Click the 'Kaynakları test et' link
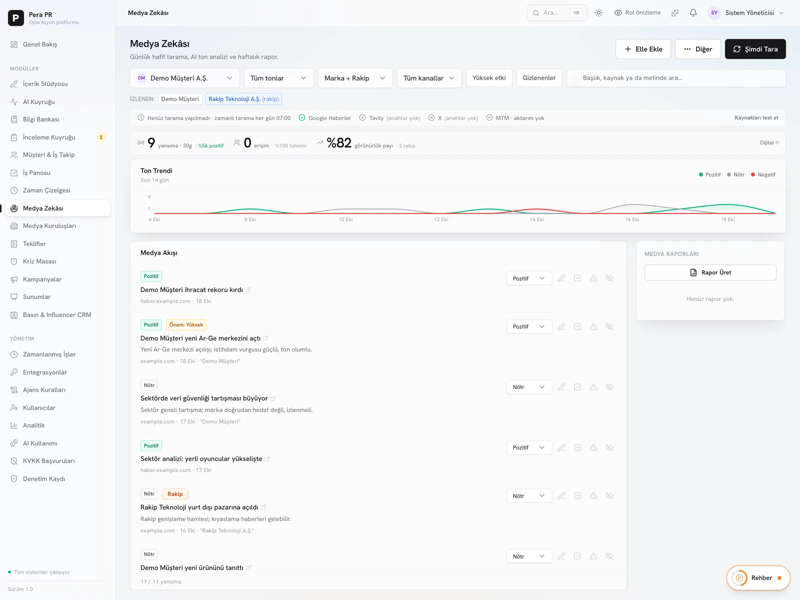800x600 pixels. (x=756, y=118)
